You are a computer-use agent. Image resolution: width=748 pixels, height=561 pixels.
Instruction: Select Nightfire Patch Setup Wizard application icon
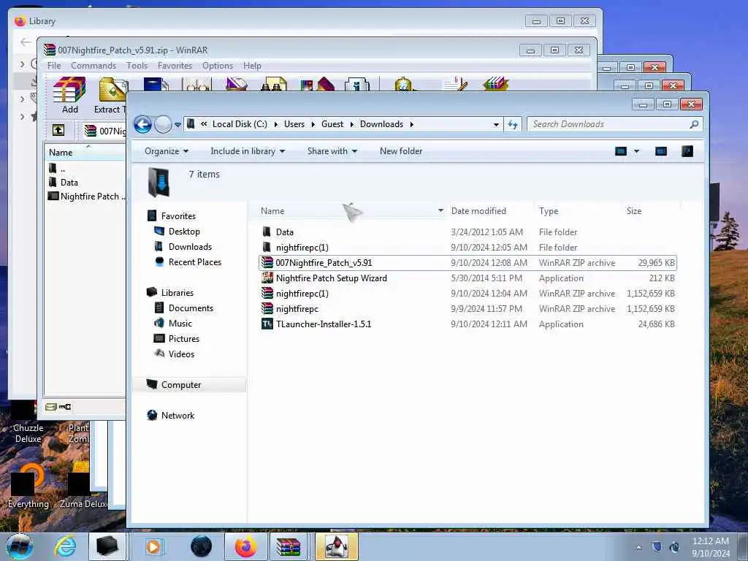[267, 278]
